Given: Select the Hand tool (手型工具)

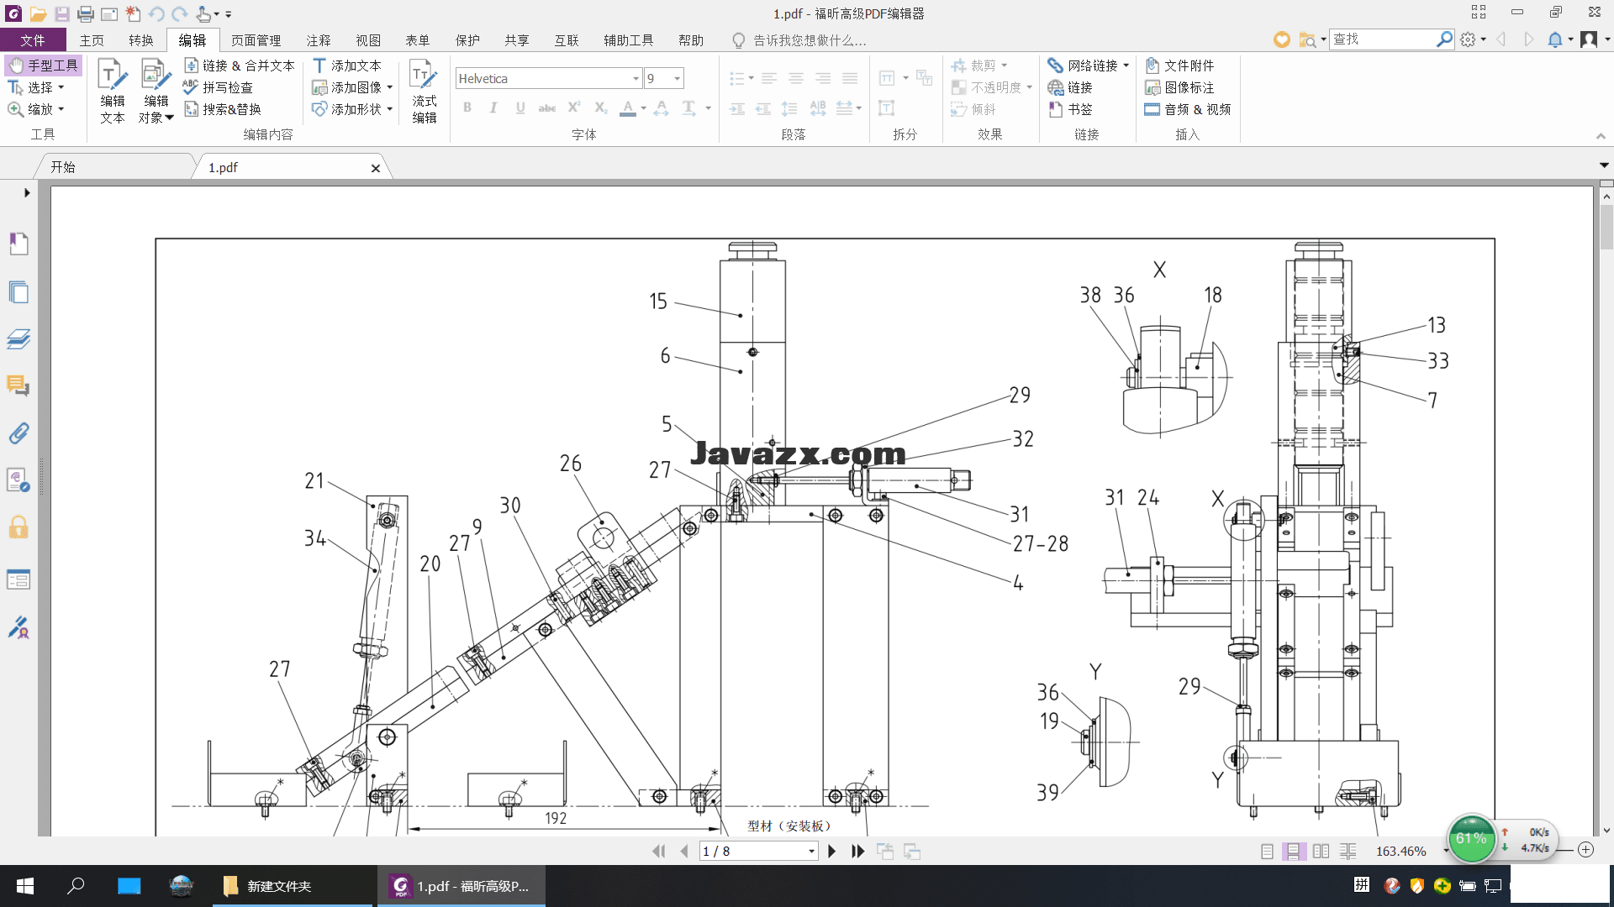Looking at the screenshot, I should (43, 66).
